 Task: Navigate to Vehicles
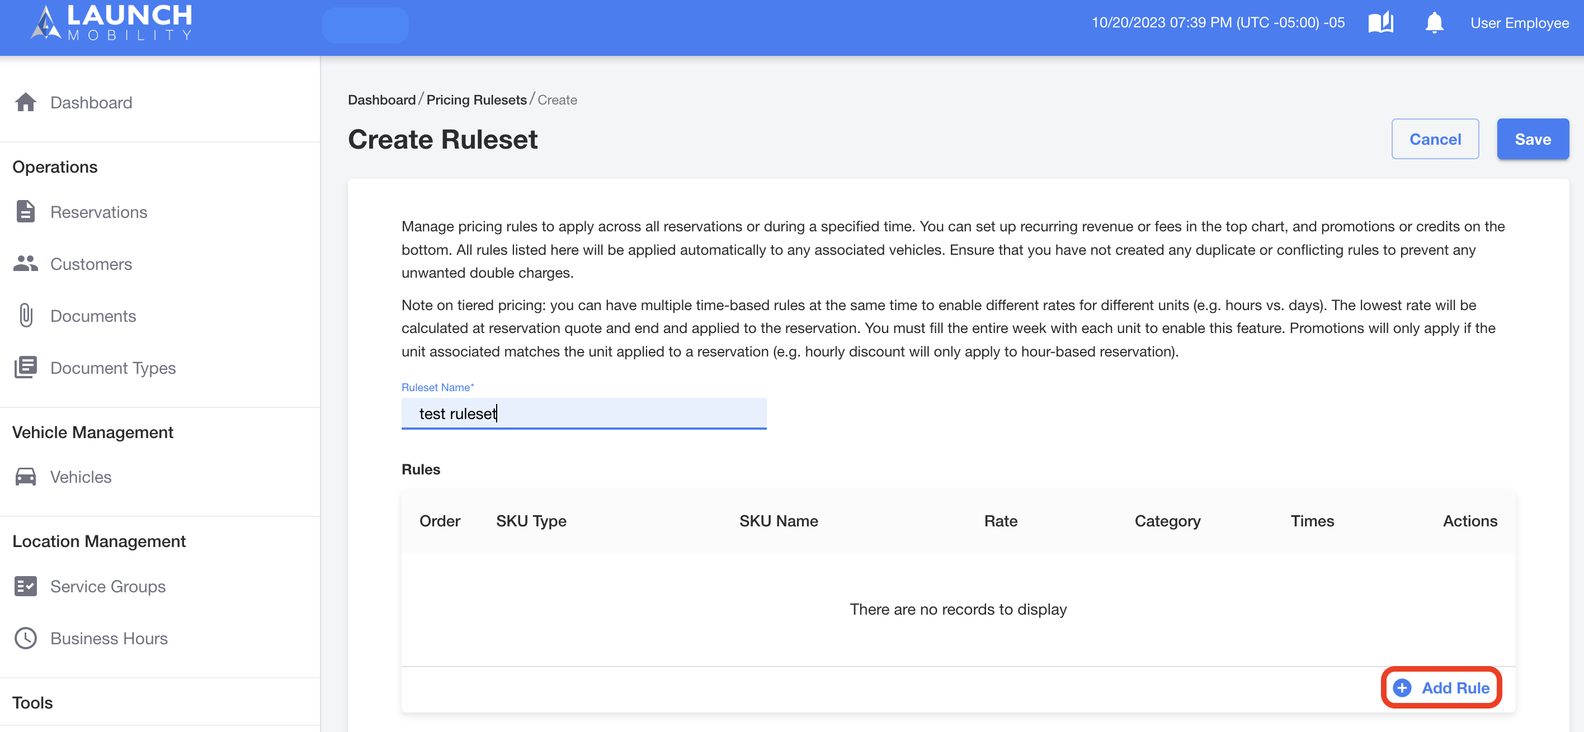81,477
